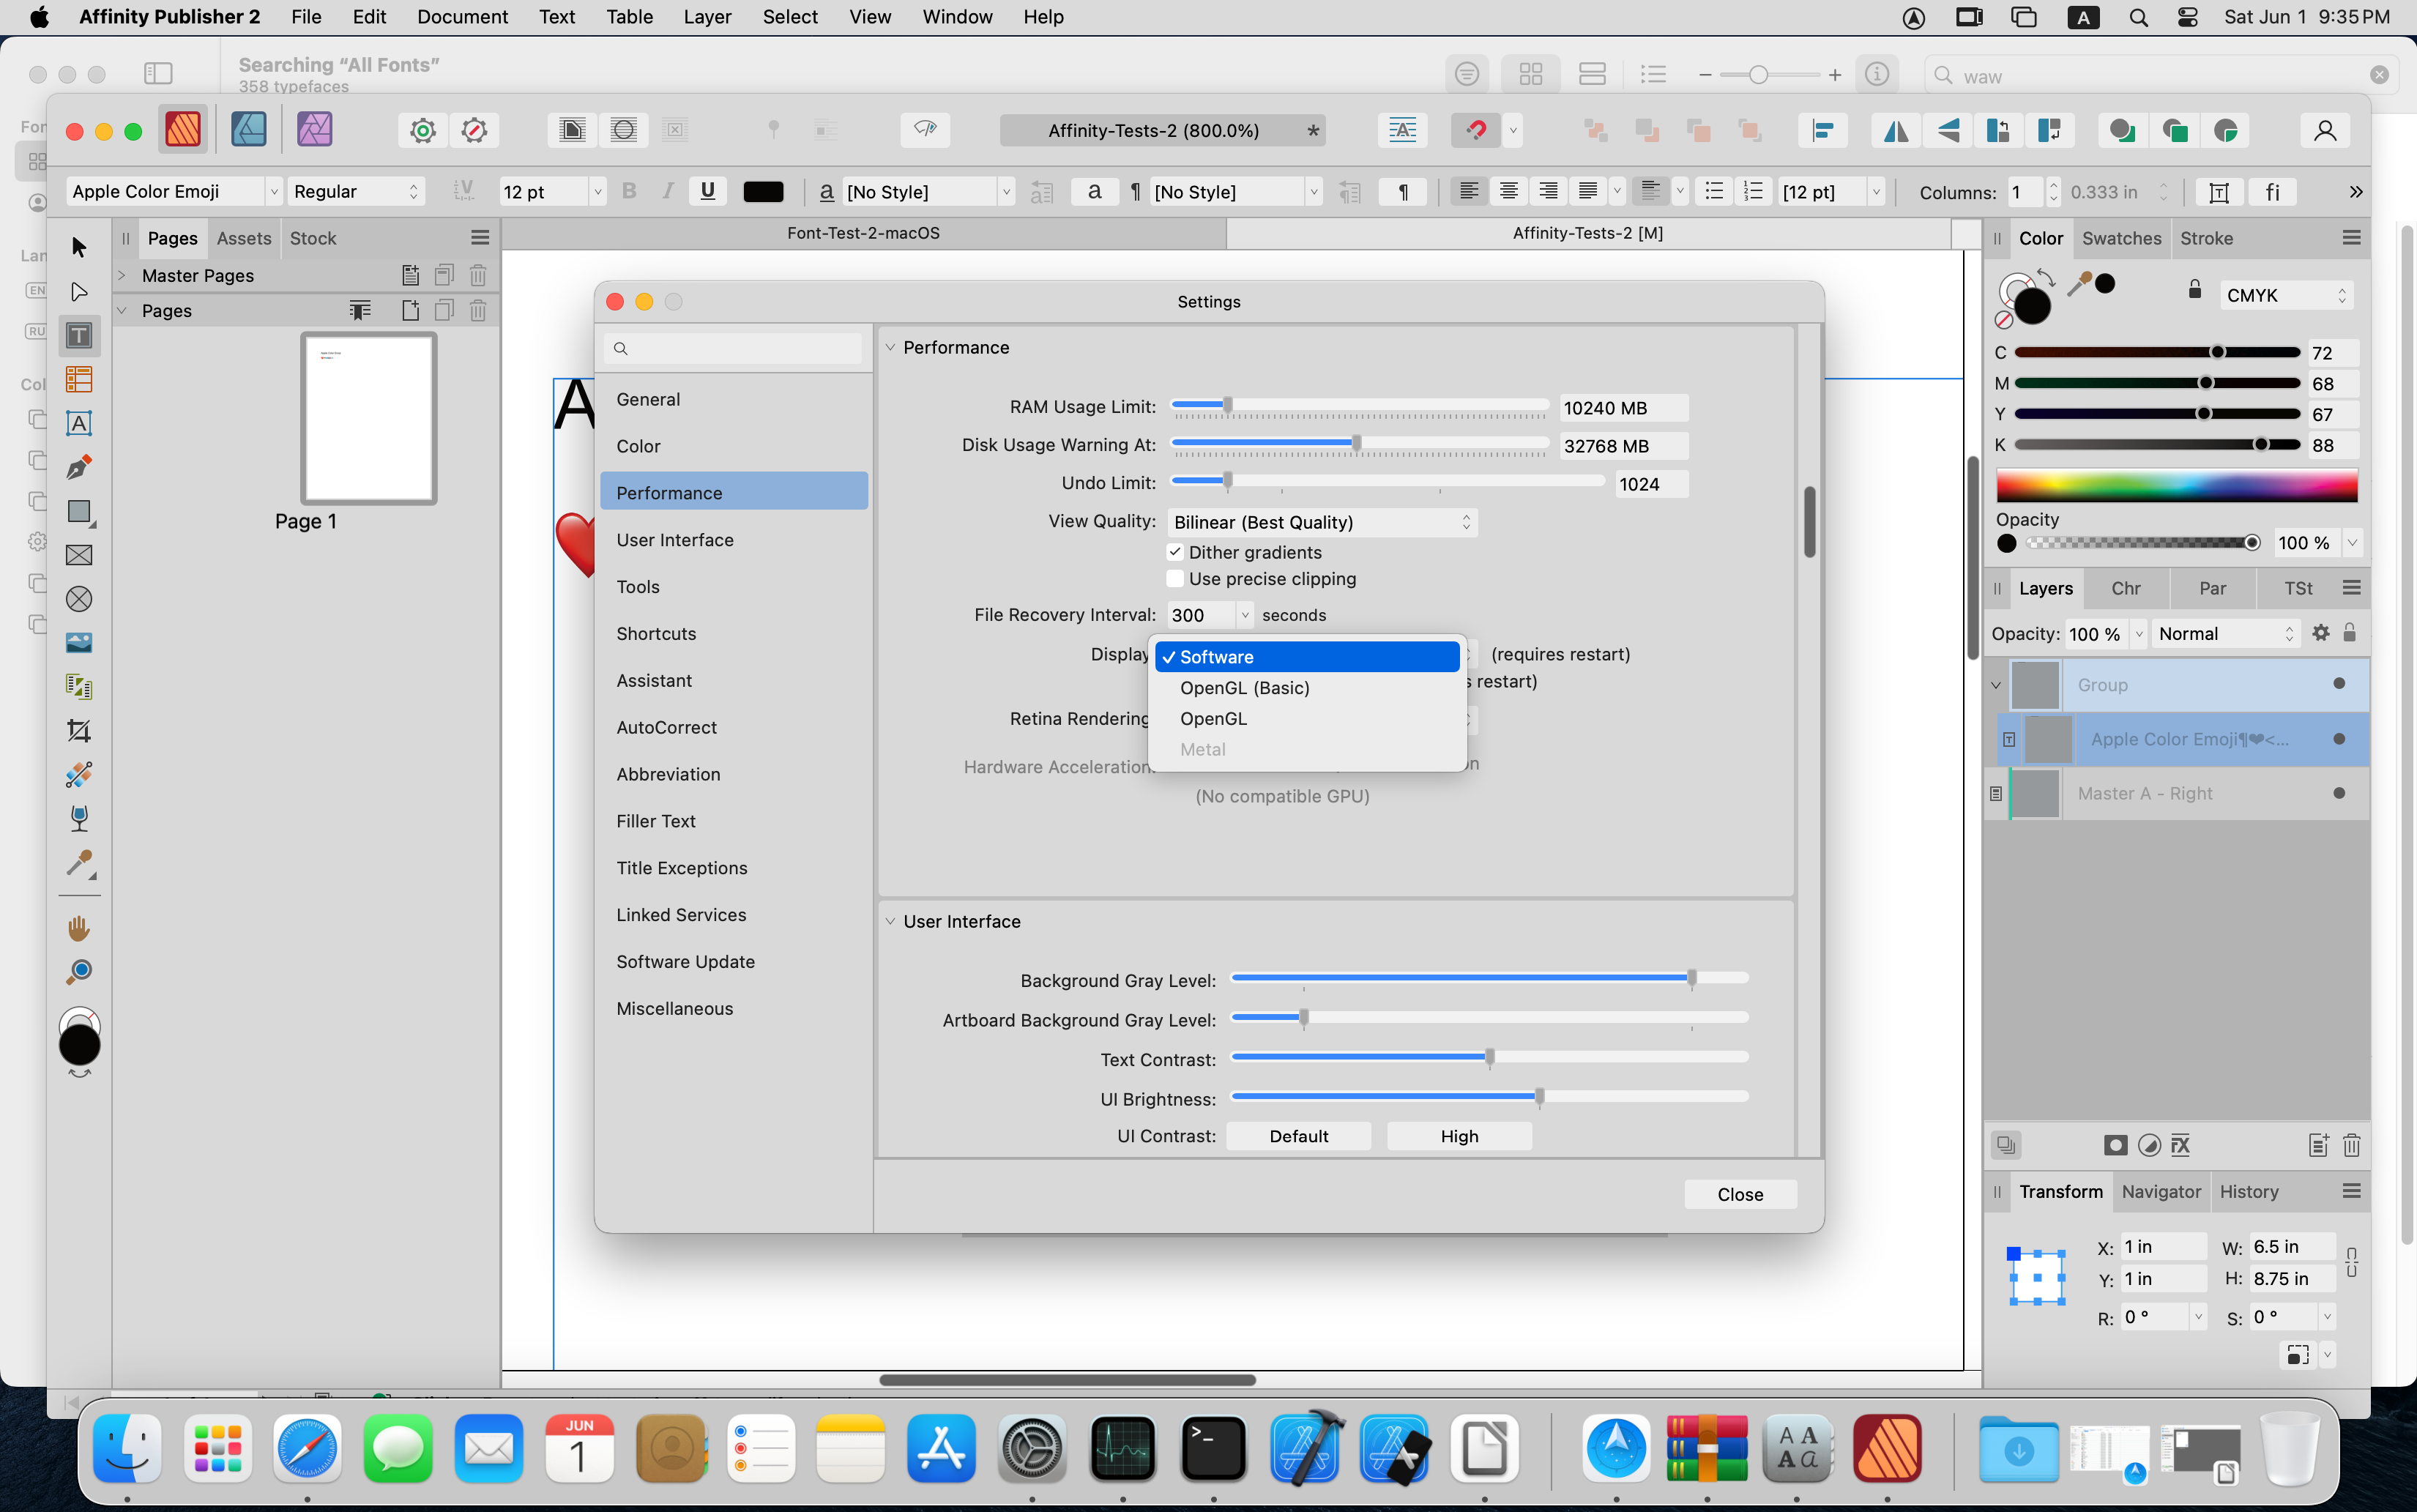Click the Close button in Settings
2417x1512 pixels.
pos(1740,1194)
